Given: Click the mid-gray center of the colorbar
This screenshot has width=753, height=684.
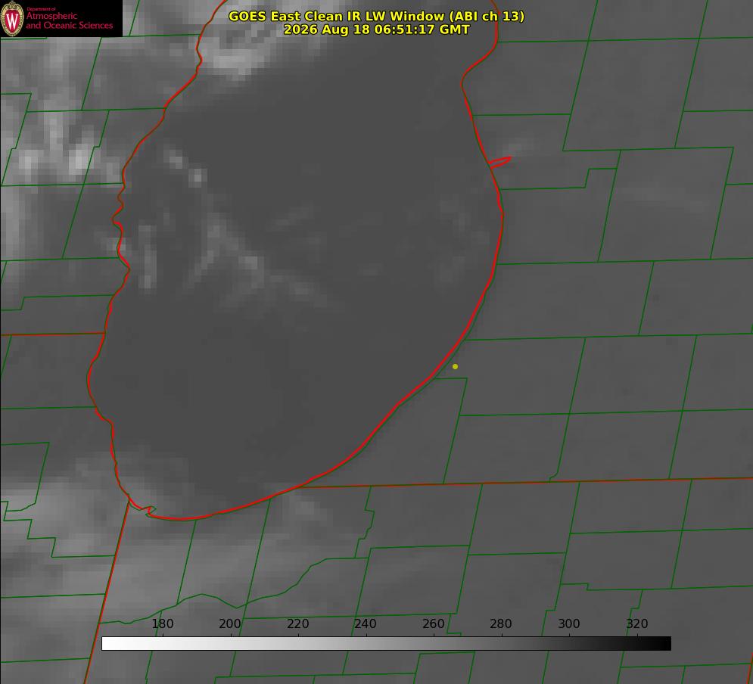Looking at the screenshot, I should [386, 644].
